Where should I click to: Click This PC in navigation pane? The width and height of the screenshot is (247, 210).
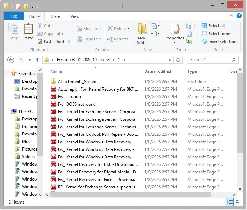22,111
